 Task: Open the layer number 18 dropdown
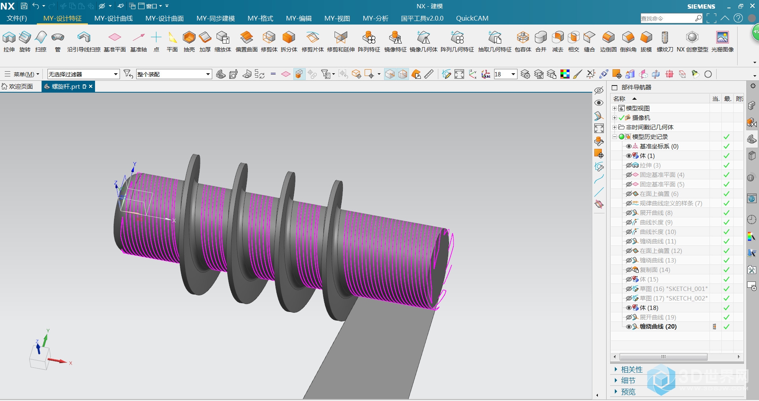tap(513, 74)
